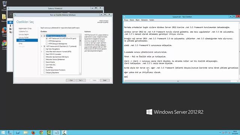The width and height of the screenshot is (240, 135).
Task: Select Gelişmiş Depolama feature row
Action: (x=52, y=73)
